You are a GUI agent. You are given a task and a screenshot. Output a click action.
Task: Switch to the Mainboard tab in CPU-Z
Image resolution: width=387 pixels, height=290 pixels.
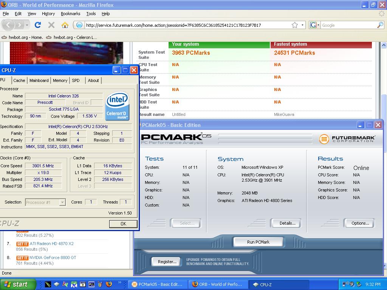tap(39, 80)
